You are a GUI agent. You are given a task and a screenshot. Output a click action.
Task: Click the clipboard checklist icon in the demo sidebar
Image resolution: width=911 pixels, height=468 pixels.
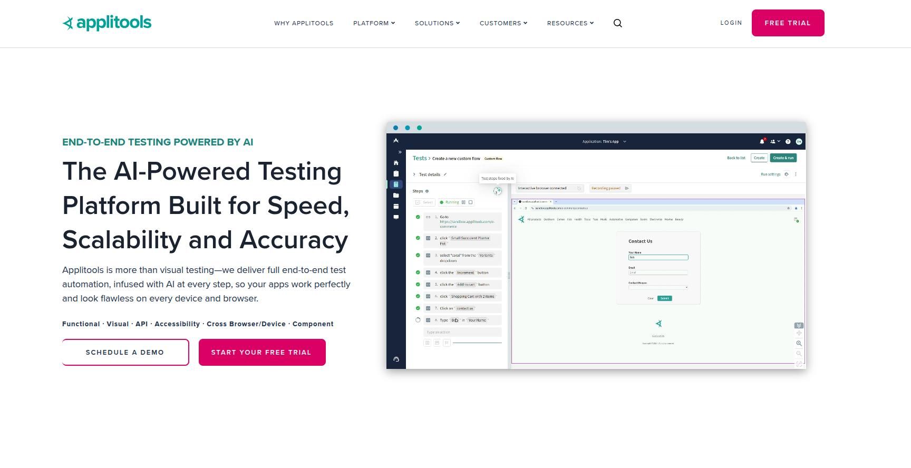coord(396,173)
